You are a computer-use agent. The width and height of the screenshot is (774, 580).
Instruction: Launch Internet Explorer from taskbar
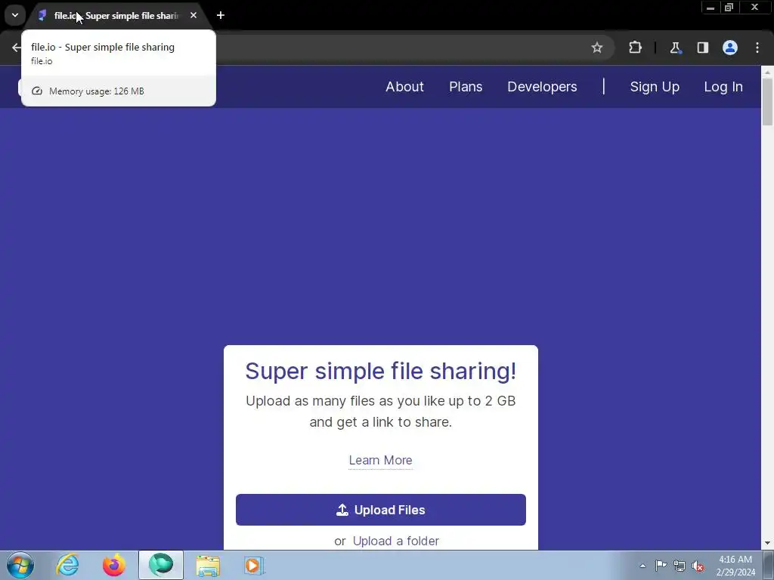click(67, 565)
